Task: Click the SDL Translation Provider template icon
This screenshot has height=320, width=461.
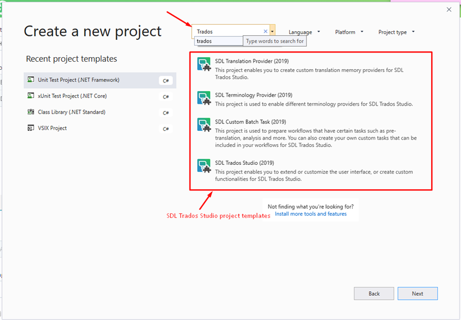Action: click(204, 64)
